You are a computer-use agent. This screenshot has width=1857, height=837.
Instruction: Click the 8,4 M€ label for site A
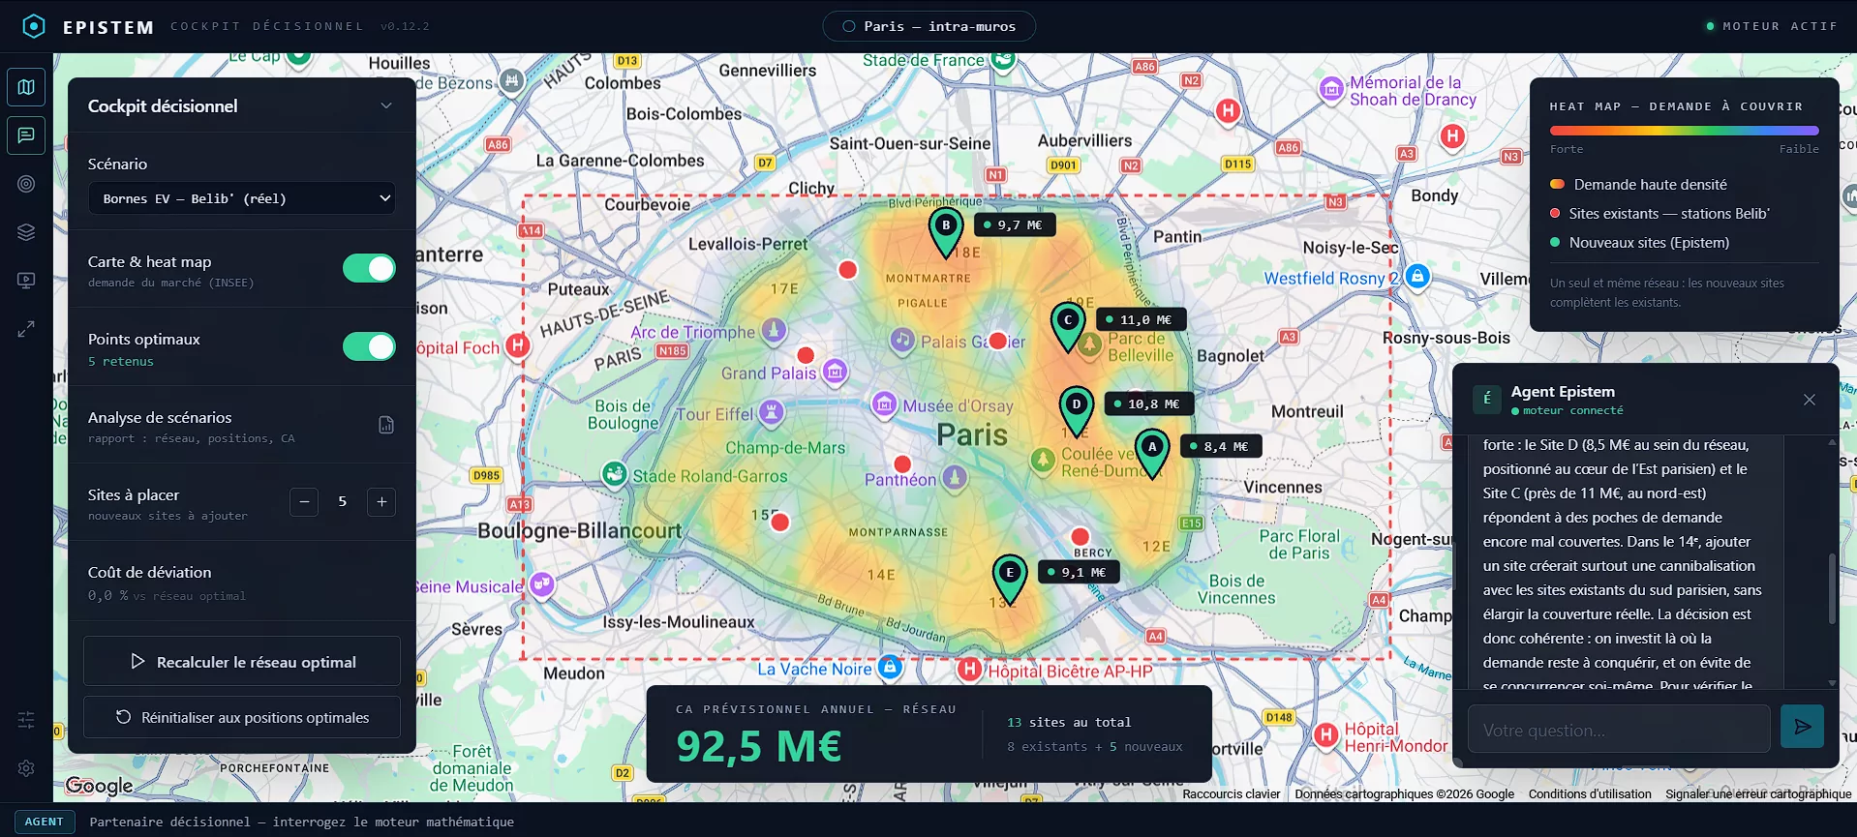point(1220,446)
